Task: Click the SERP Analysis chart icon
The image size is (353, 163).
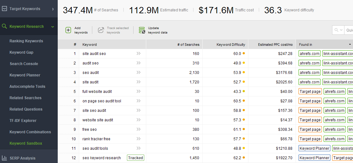Action: point(4,158)
